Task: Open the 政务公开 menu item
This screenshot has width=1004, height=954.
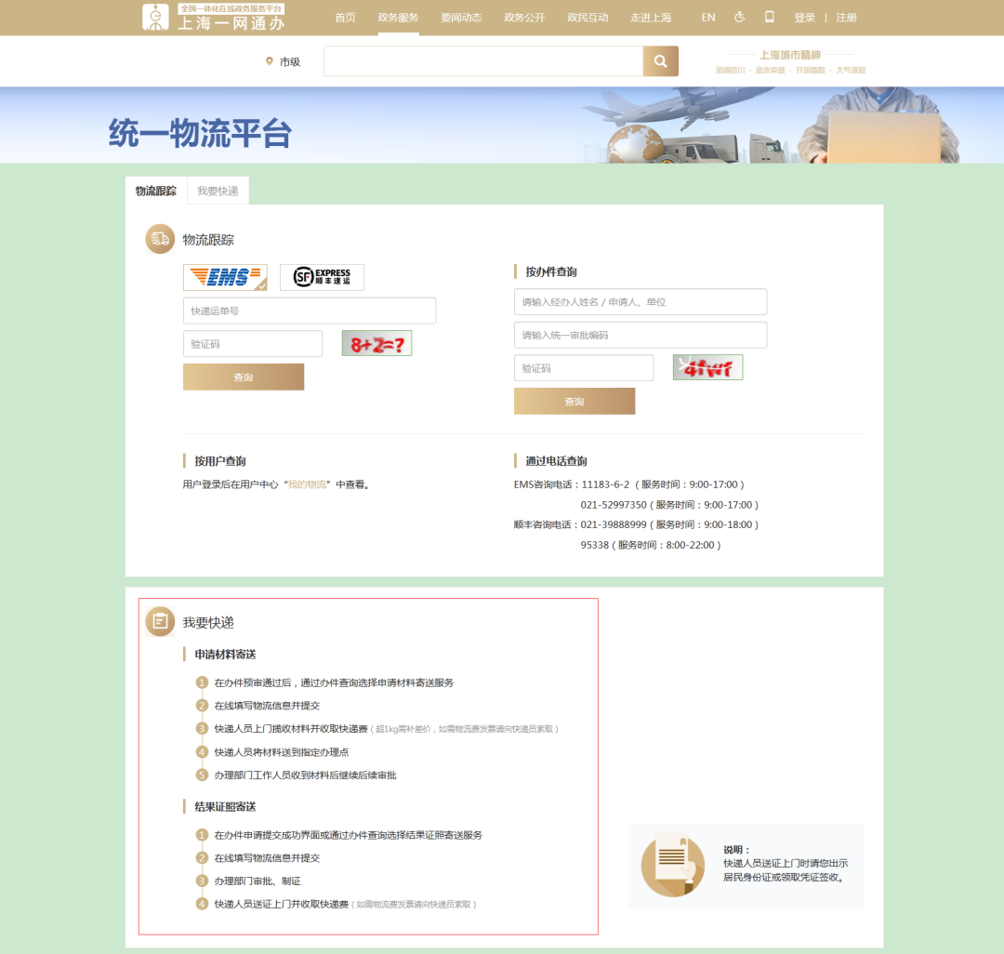Action: pyautogui.click(x=524, y=18)
